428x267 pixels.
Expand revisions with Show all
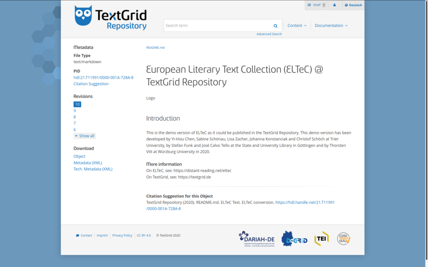click(x=84, y=136)
